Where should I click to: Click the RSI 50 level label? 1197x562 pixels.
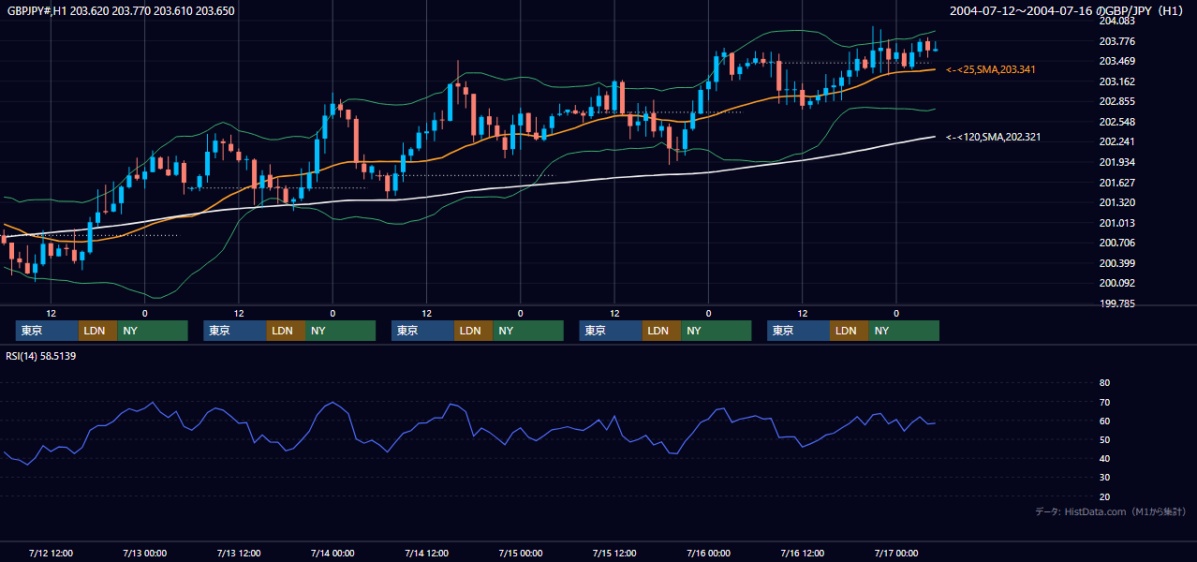coord(1104,439)
